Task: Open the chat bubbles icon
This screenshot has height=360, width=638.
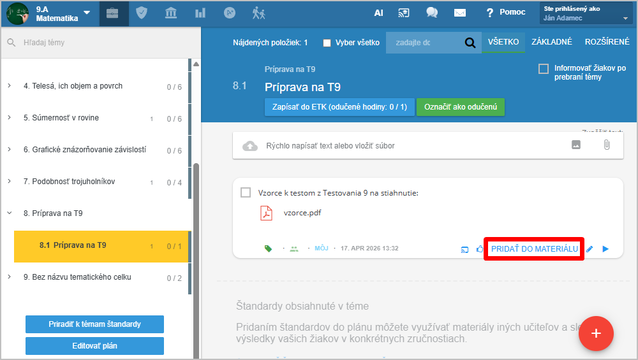Action: click(432, 13)
